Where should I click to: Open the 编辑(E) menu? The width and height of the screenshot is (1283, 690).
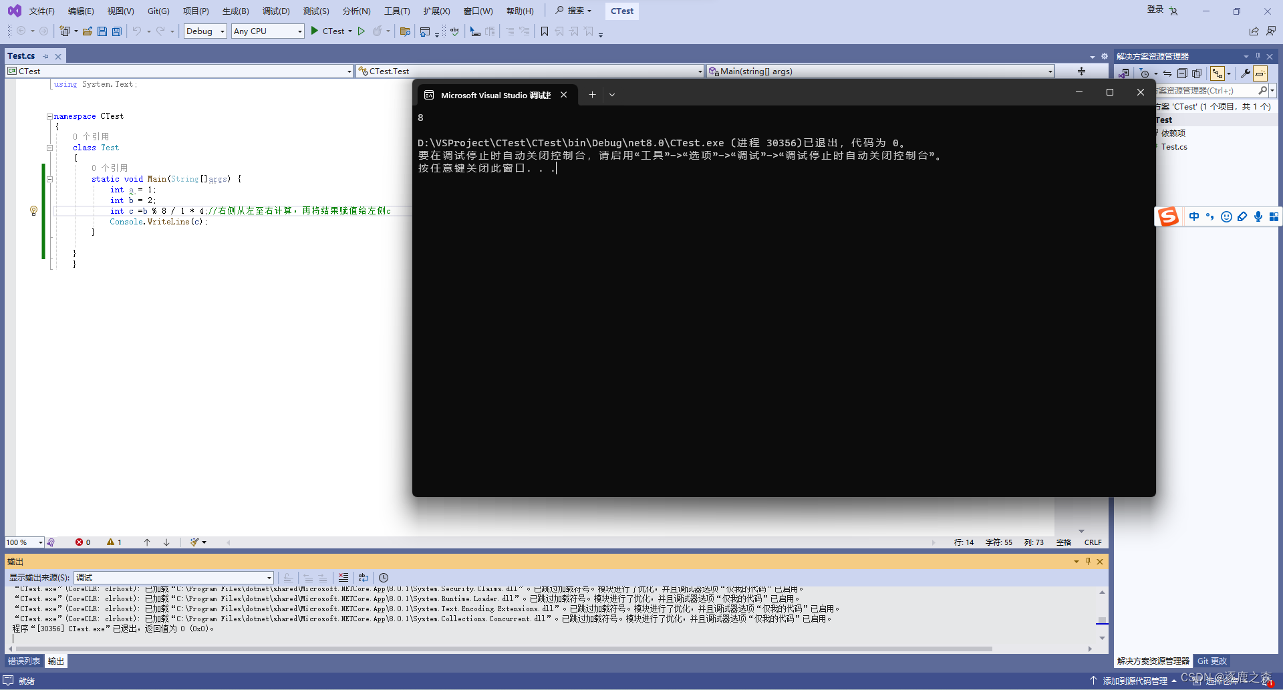click(x=81, y=11)
